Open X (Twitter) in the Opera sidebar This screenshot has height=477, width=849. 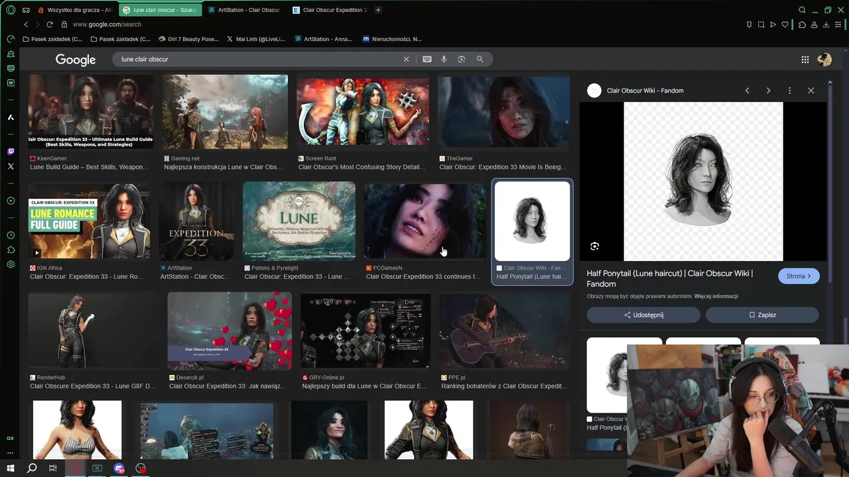tap(11, 166)
